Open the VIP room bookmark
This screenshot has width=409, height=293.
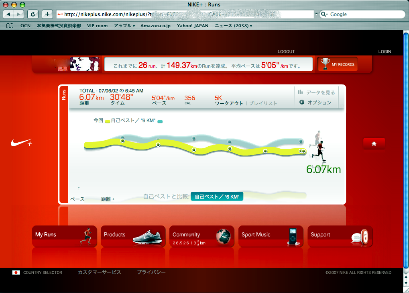point(97,26)
